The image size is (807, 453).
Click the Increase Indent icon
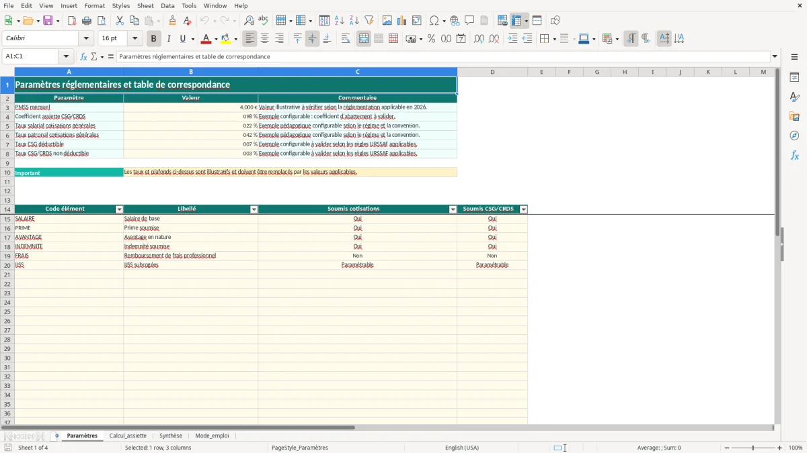[512, 39]
